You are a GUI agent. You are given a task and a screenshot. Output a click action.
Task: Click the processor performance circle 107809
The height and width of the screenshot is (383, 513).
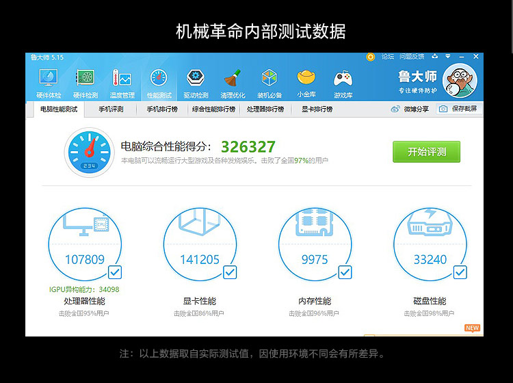point(85,244)
